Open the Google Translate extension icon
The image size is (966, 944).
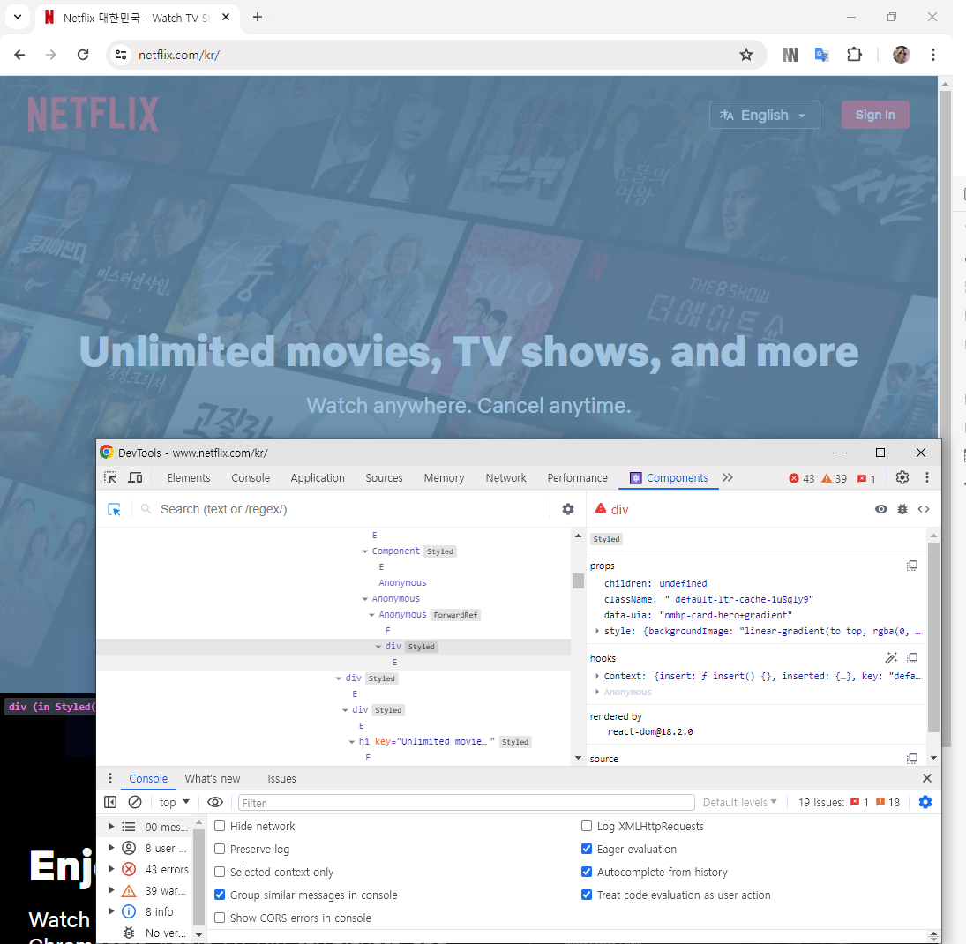[x=822, y=55]
